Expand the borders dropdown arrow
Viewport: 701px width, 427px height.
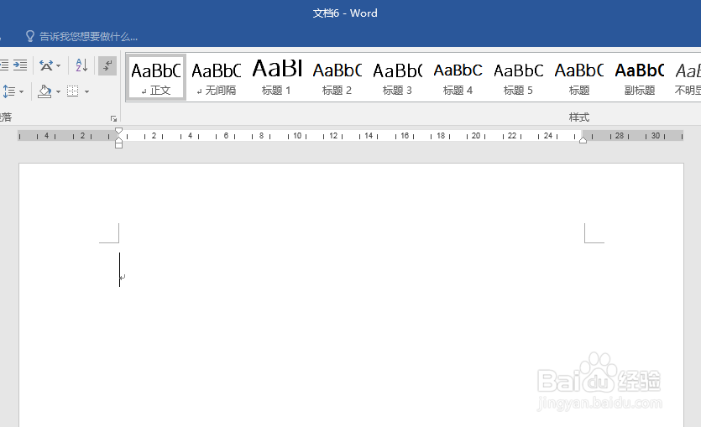point(86,92)
